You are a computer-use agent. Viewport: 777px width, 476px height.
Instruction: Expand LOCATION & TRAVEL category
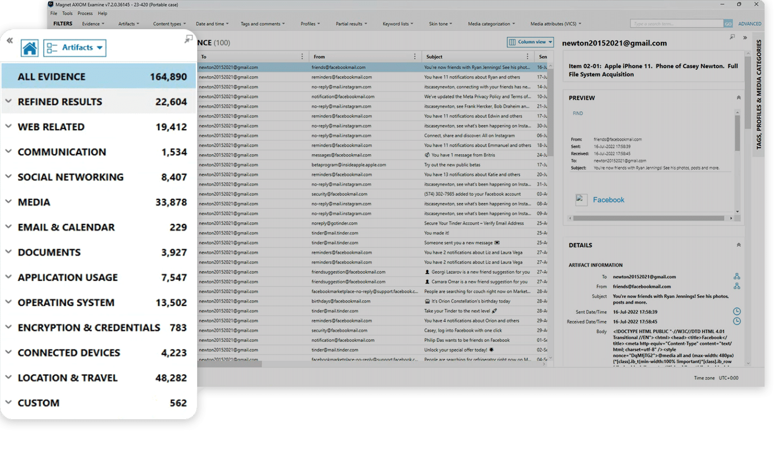click(x=8, y=377)
